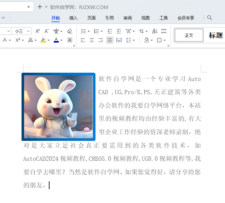Click the increase indent icon
The image size is (225, 203).
click(x=119, y=31)
